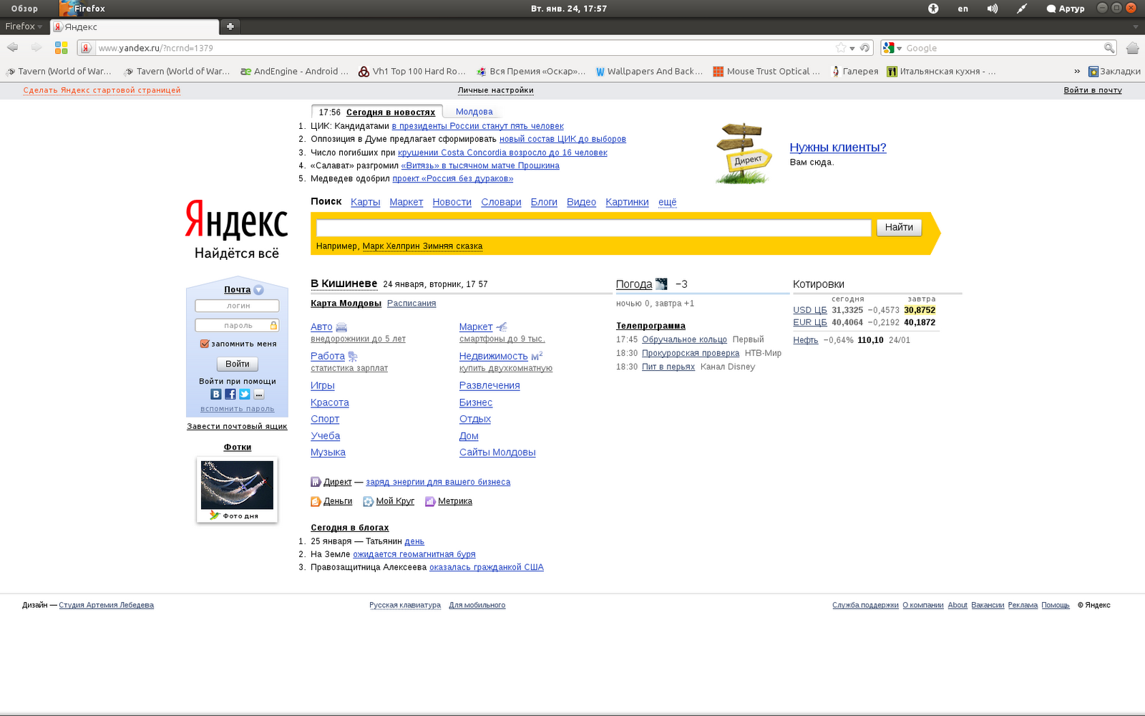Open the system volume indicator
The height and width of the screenshot is (716, 1145).
(x=993, y=9)
